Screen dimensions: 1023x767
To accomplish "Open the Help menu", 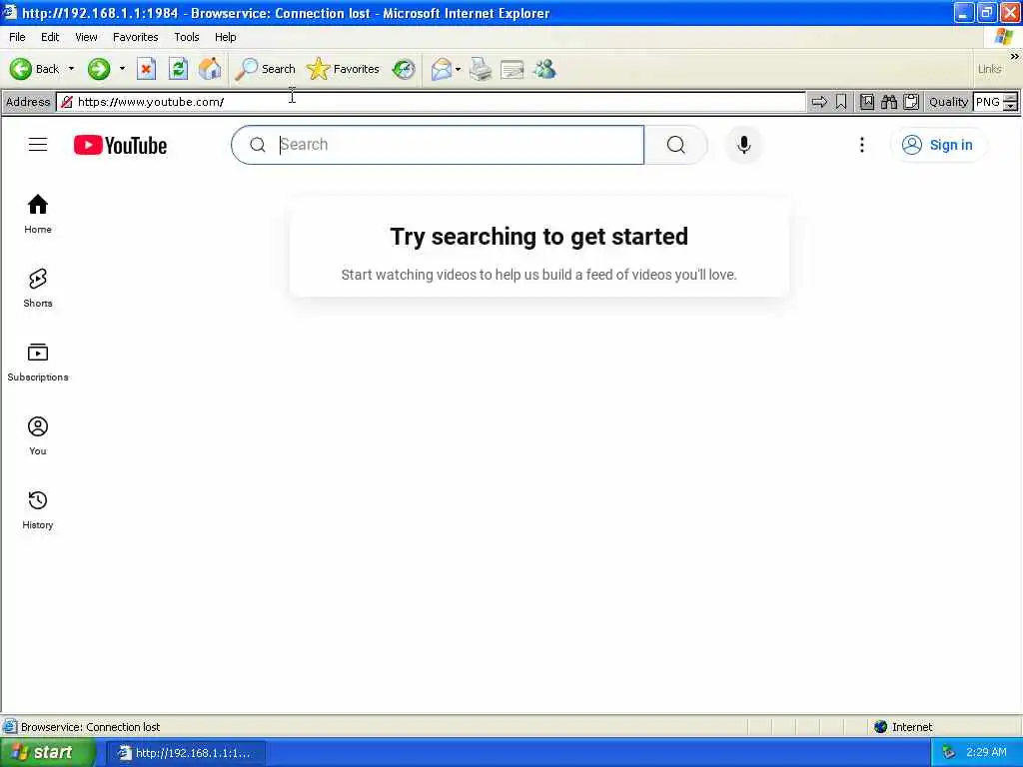I will 225,37.
